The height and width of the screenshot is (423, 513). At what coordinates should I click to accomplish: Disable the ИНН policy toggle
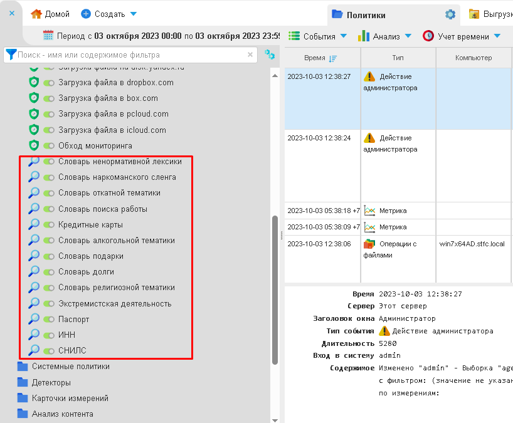coord(49,335)
